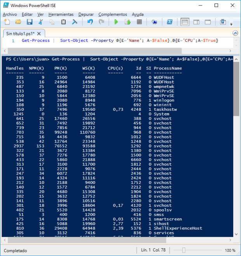Show the script pane on the right
Screen dimensions: 241x256
pyautogui.click(x=196, y=22)
